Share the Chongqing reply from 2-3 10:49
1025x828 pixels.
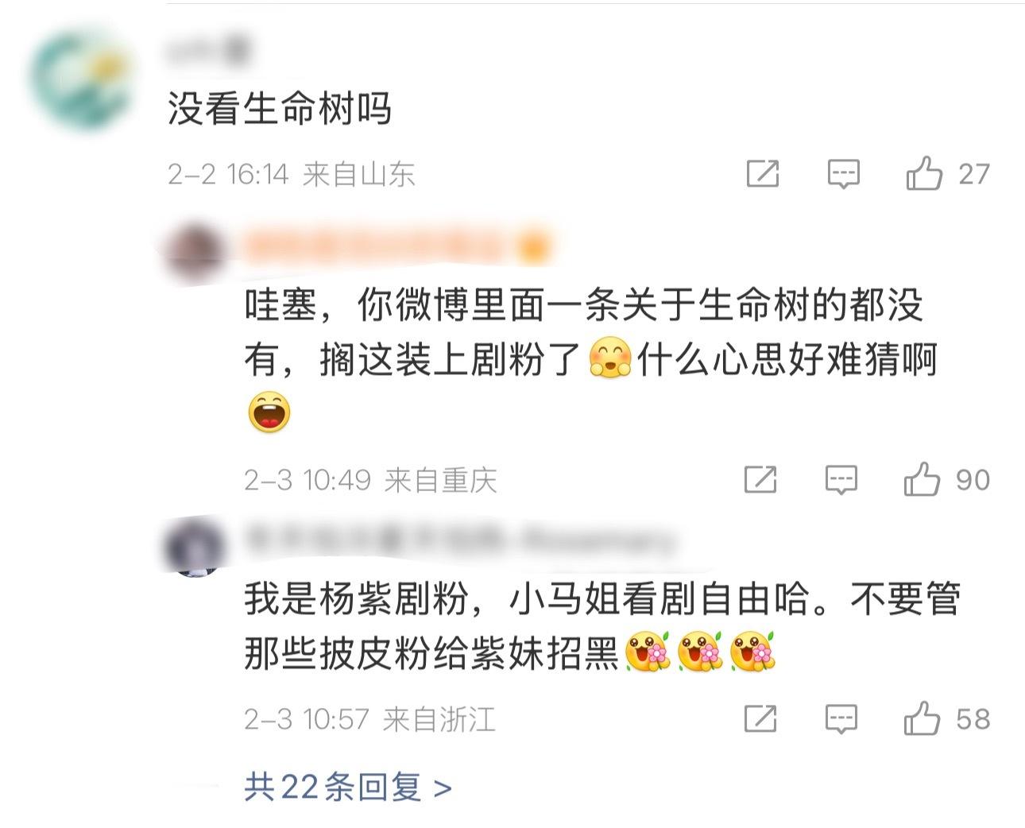[x=760, y=479]
